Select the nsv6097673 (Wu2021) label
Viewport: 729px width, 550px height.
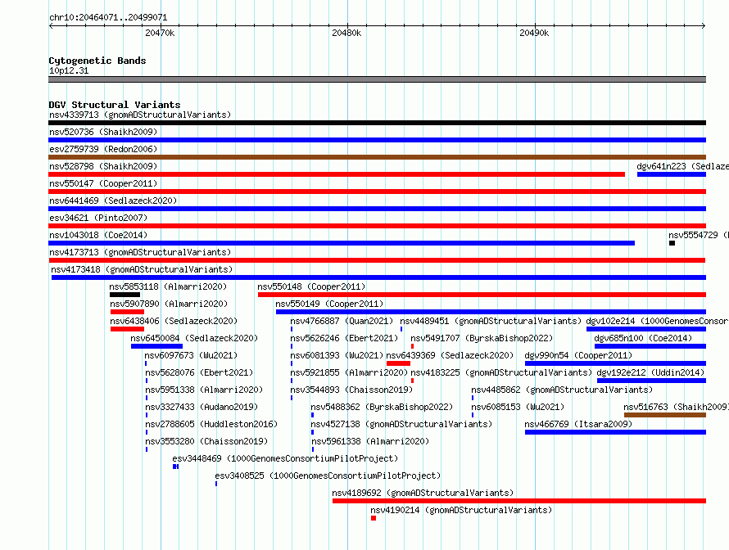191,355
